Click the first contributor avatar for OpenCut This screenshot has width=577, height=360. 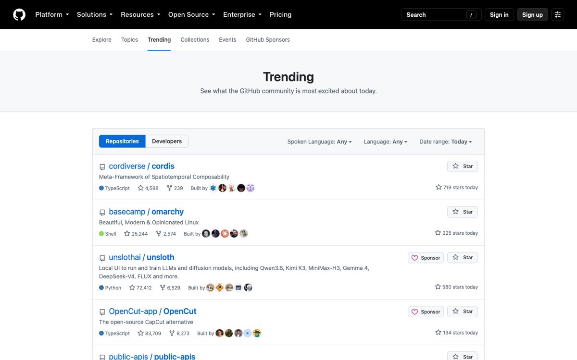[219, 333]
